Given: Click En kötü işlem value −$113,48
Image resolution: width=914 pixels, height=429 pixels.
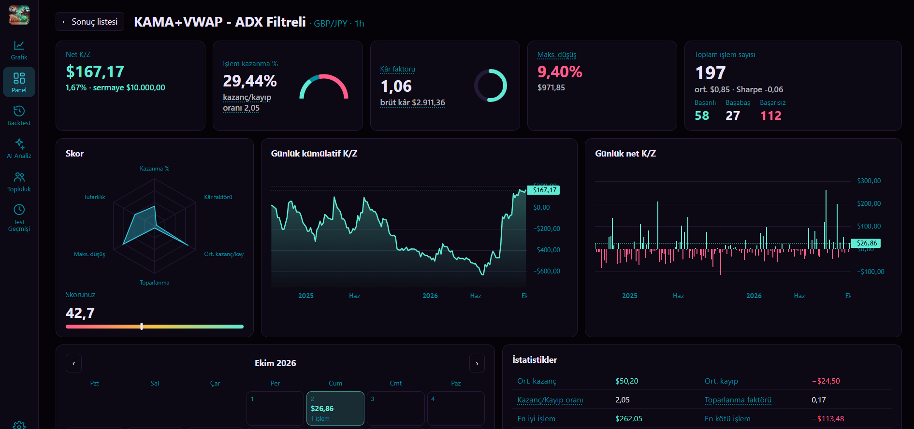Looking at the screenshot, I should tap(828, 419).
